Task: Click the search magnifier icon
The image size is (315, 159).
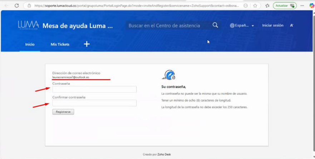Action: coord(215,25)
